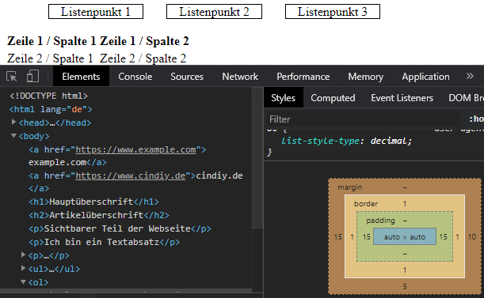The height and width of the screenshot is (298, 484).
Task: Collapse the body element
Action: tap(13, 135)
